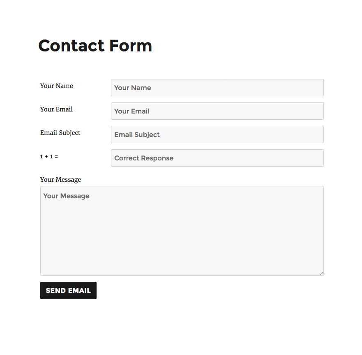Select the Contact Form page heading
This screenshot has height=355, width=362.
[x=95, y=46]
